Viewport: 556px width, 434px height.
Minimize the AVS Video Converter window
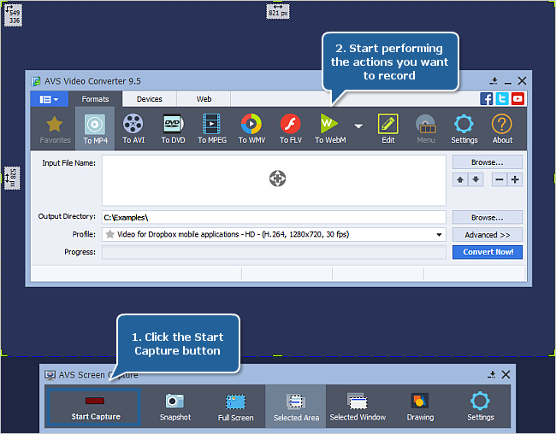(508, 82)
